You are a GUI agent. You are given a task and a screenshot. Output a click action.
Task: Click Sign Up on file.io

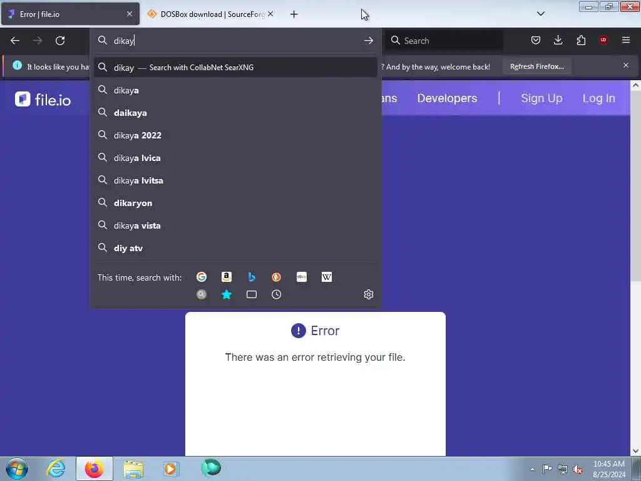pos(541,98)
